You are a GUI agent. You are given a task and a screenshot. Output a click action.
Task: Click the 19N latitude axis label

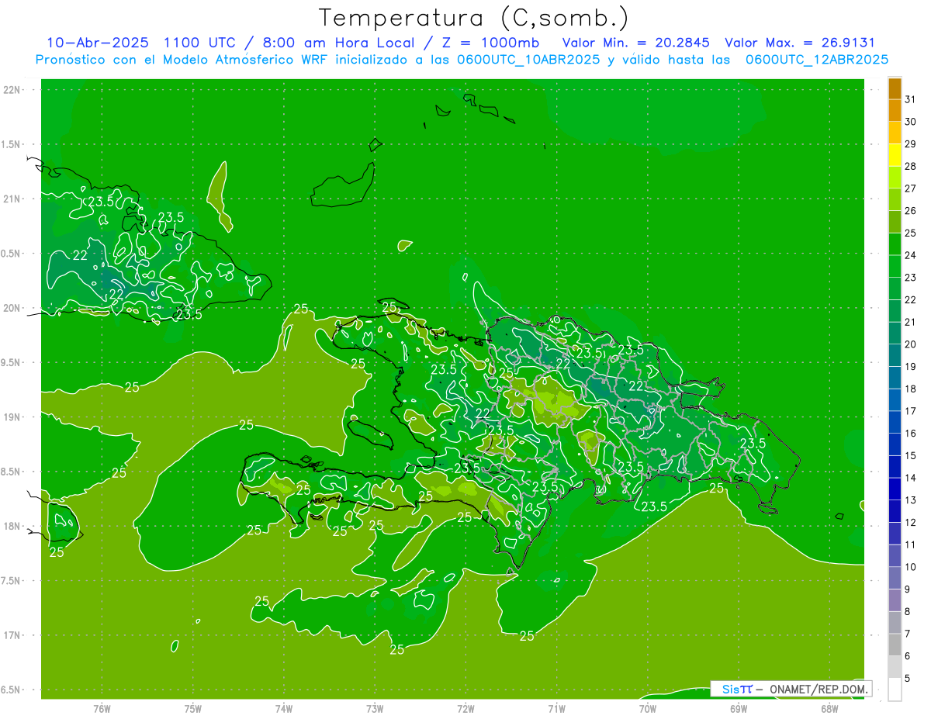coord(12,417)
